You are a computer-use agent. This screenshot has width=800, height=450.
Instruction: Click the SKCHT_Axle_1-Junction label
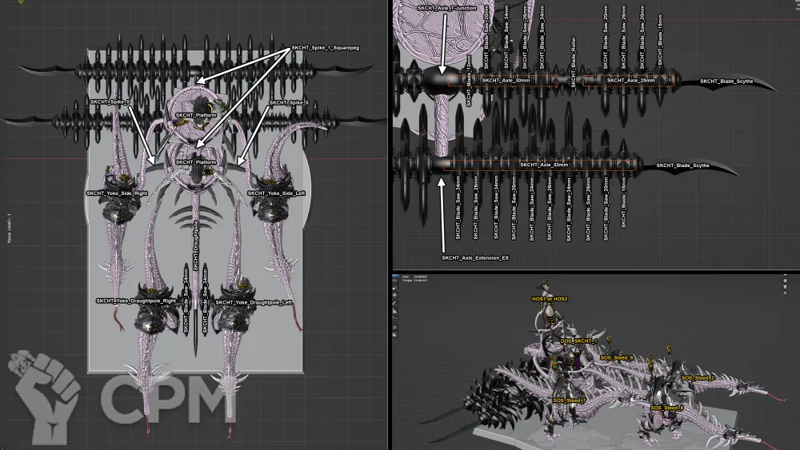[x=447, y=8]
